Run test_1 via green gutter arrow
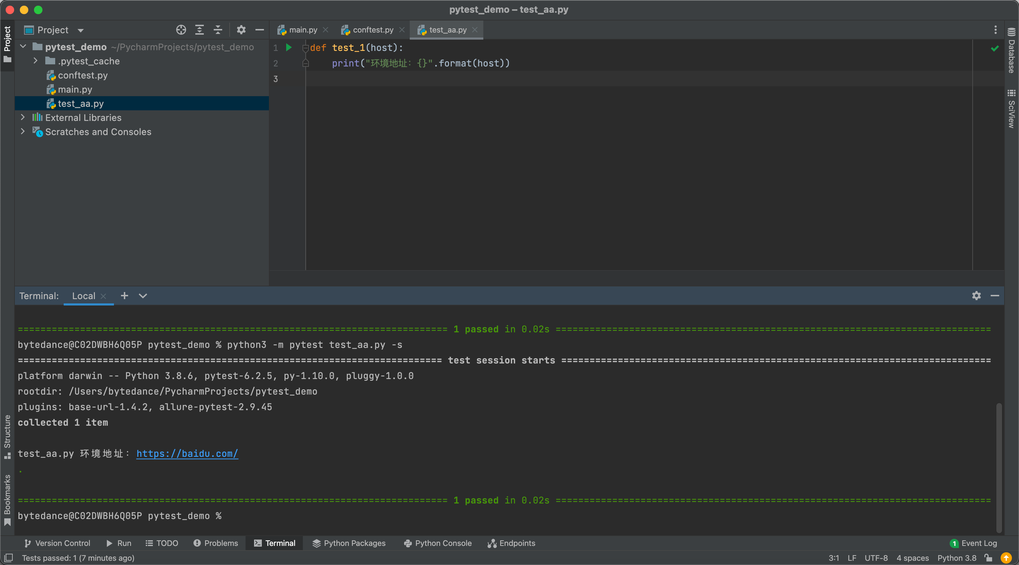Screen dimensions: 1019x565 (289, 47)
